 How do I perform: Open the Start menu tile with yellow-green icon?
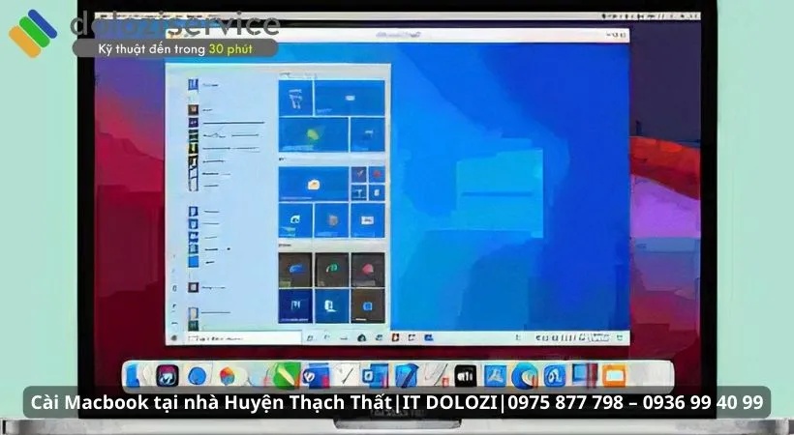click(x=313, y=134)
